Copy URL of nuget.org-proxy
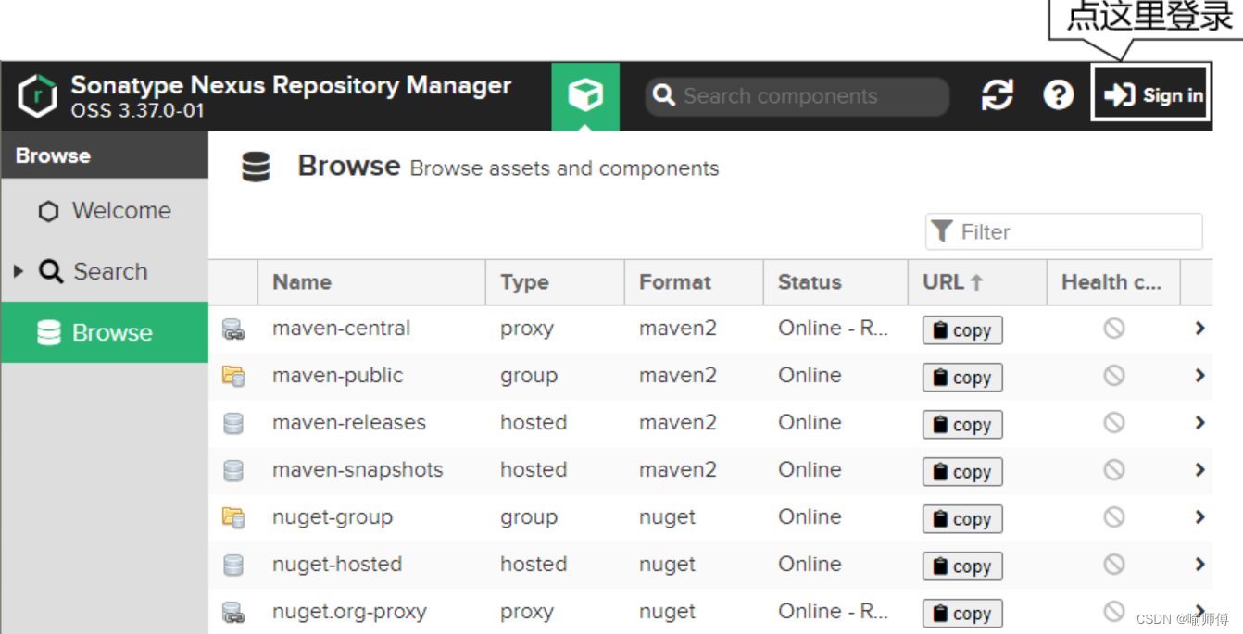The height and width of the screenshot is (634, 1243). pos(962,614)
